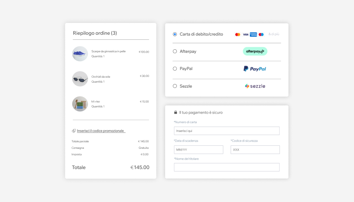
Task: Click the 'Imposta' label
Action: (77, 155)
